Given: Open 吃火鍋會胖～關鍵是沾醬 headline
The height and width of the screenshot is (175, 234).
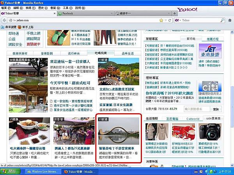Looking at the screenshot, I should [28, 149].
